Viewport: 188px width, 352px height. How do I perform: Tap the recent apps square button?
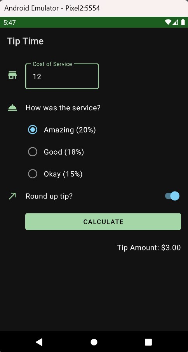pos(148,342)
